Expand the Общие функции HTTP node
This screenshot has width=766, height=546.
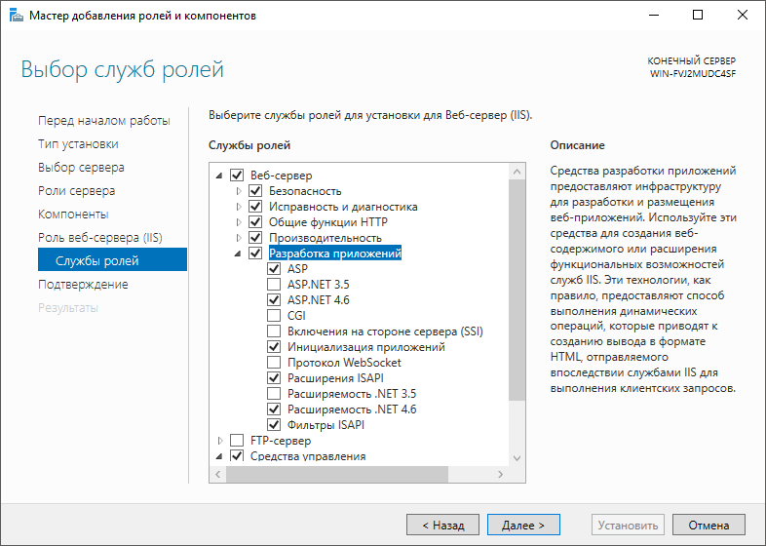coord(238,222)
